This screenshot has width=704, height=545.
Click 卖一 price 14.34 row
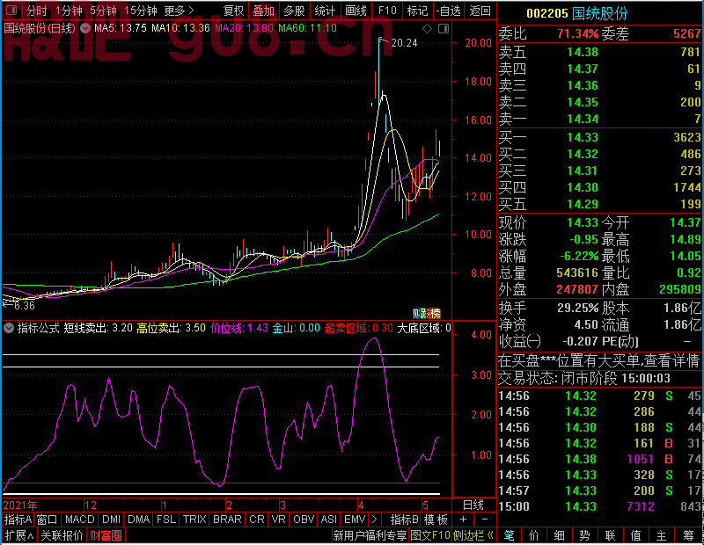[x=599, y=119]
